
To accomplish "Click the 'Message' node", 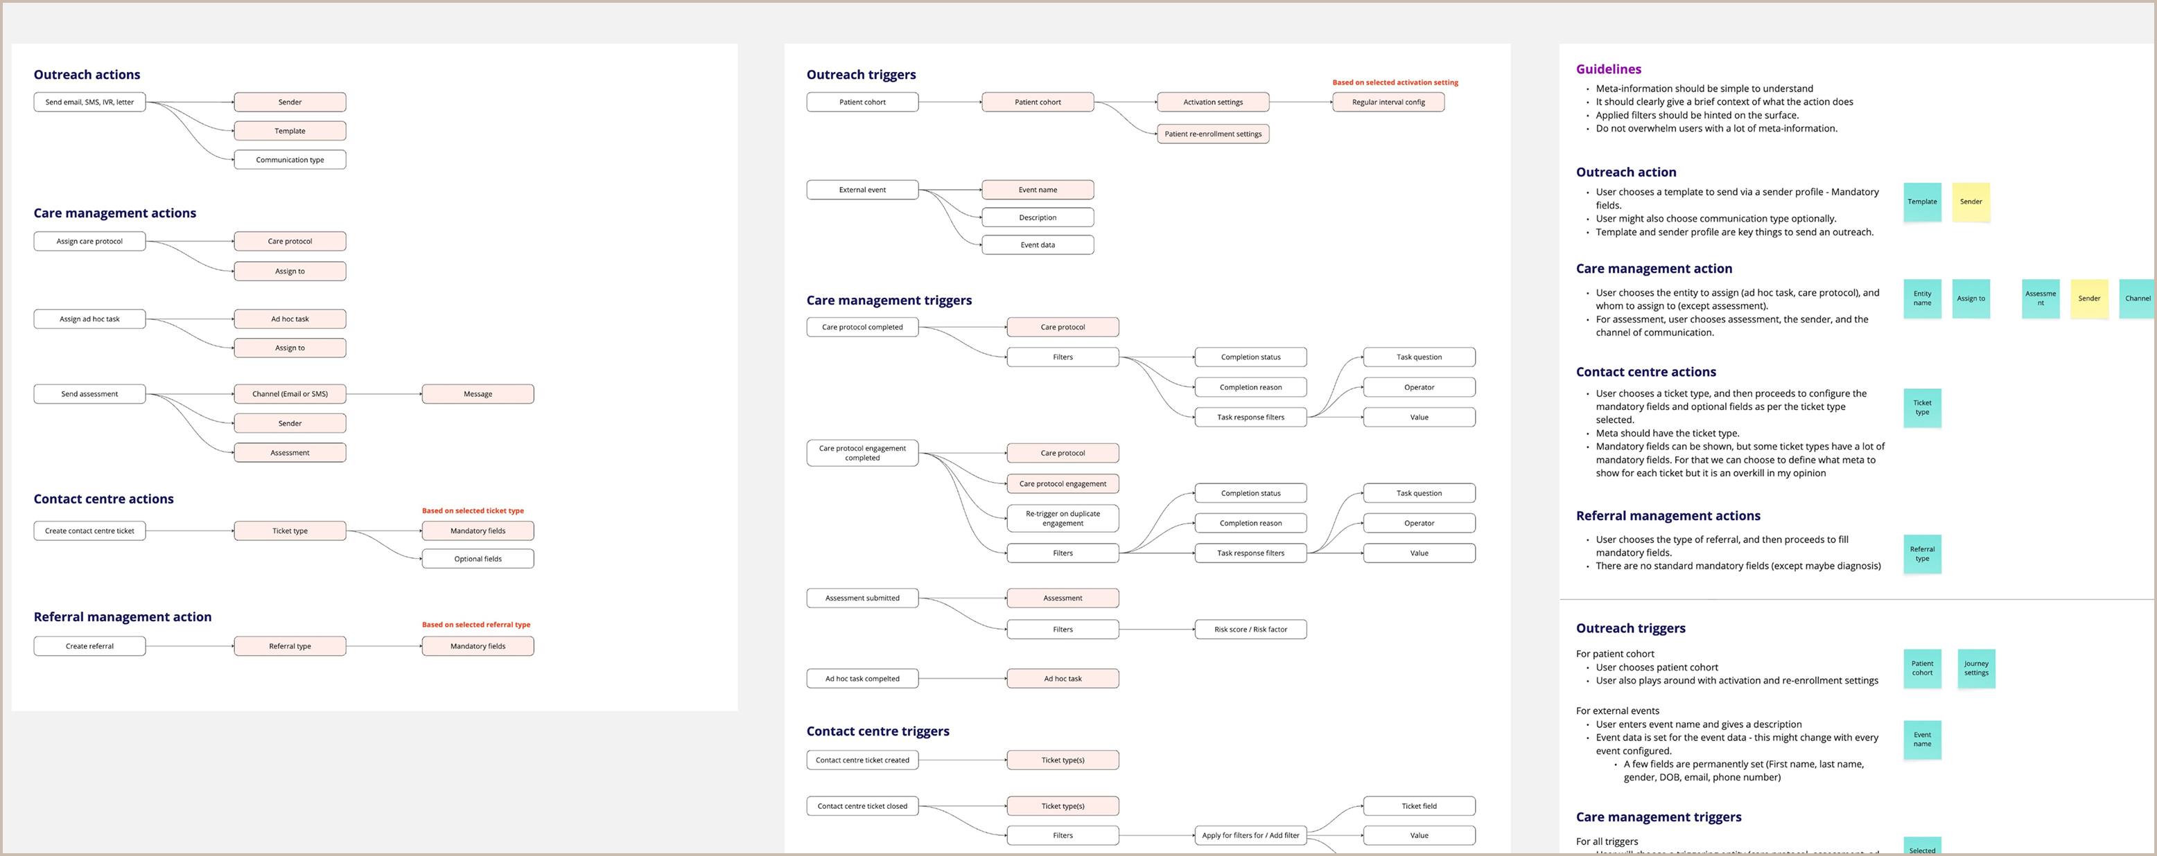I will [x=478, y=394].
